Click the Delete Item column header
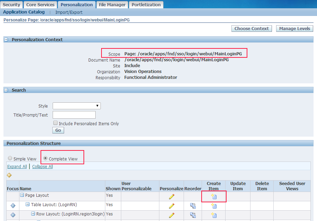 (262, 186)
